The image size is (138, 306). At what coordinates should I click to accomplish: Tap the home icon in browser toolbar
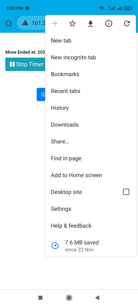[8, 23]
